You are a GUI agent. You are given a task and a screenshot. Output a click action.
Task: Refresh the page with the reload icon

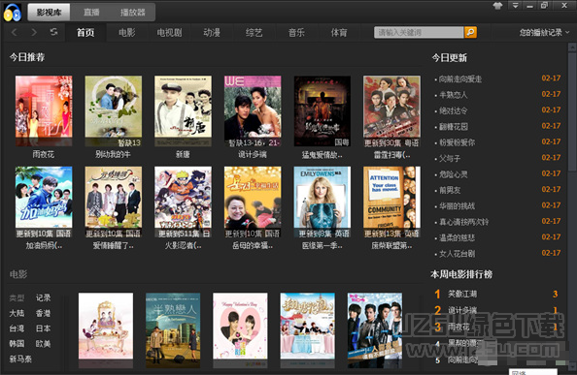pos(54,32)
